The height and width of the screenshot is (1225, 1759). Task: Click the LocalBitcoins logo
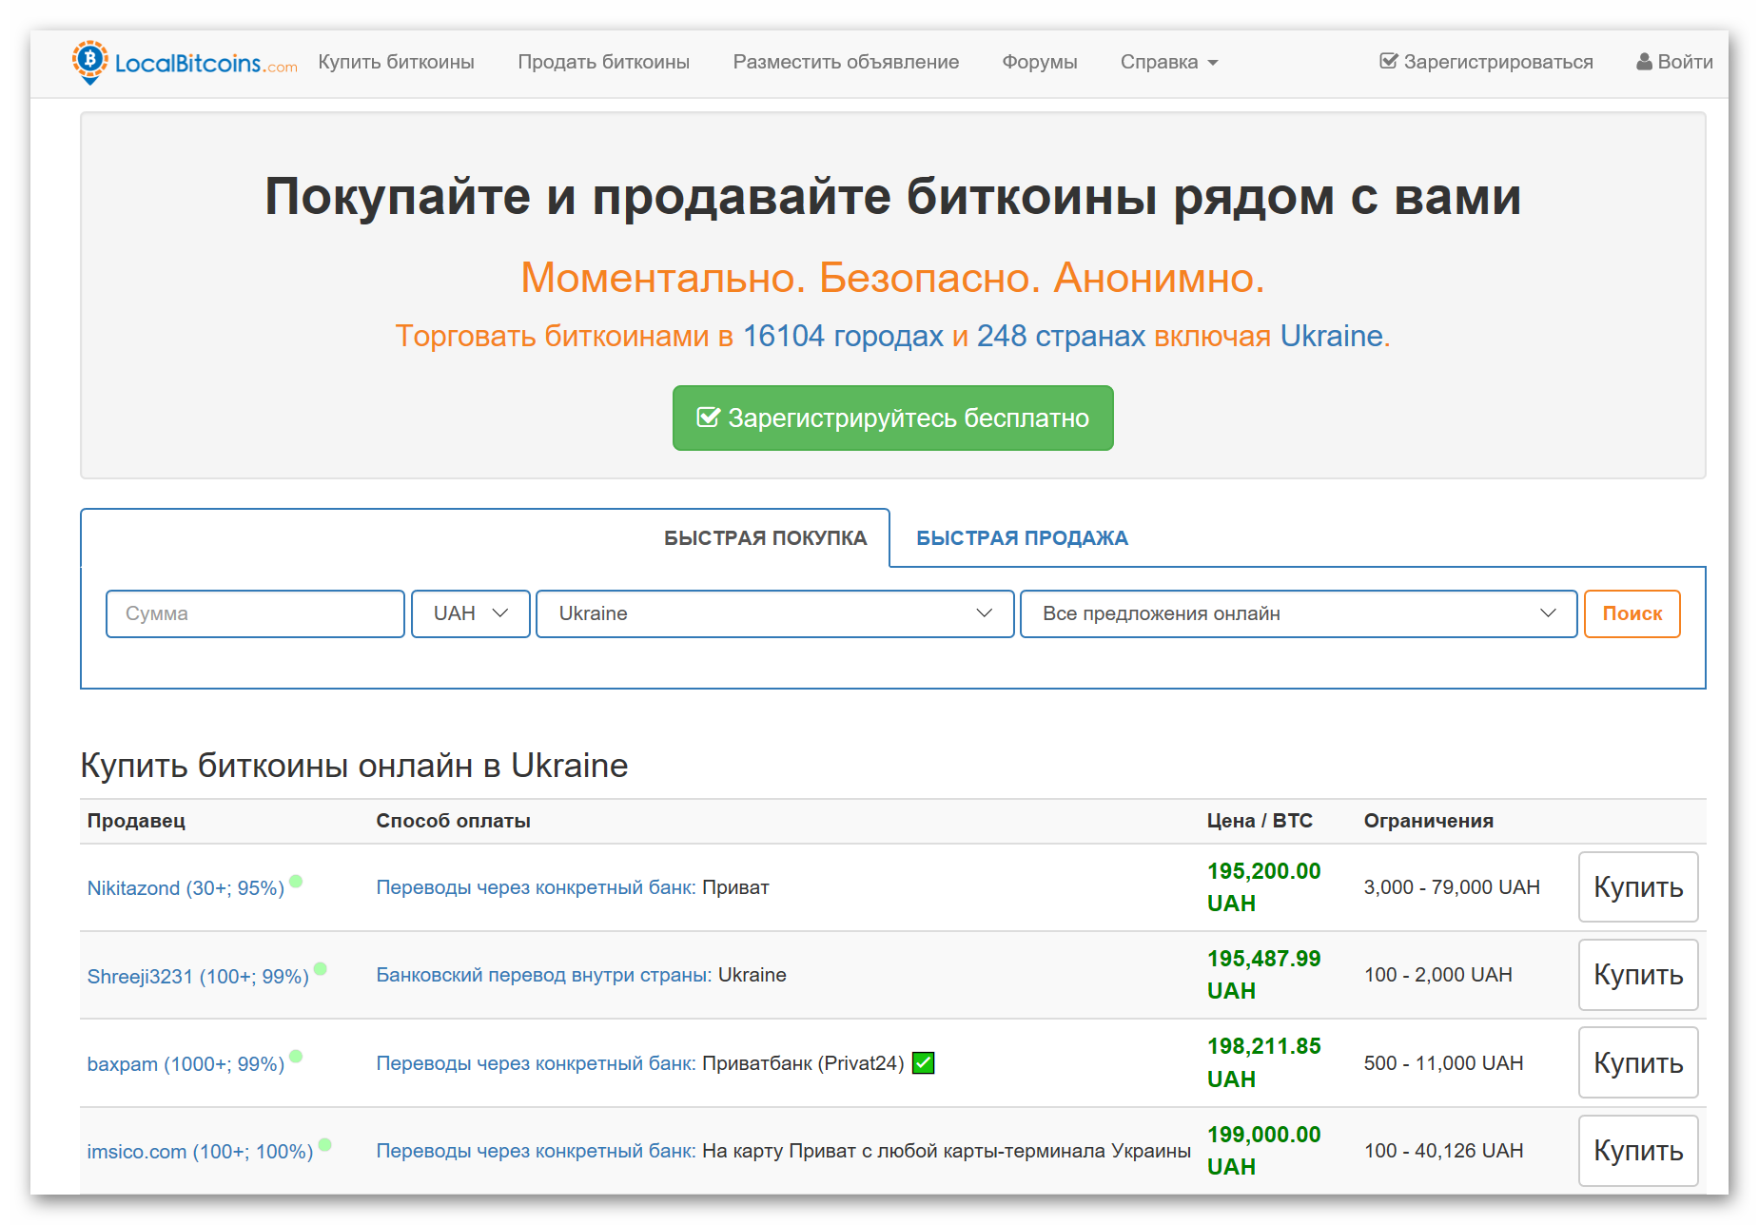tap(185, 63)
